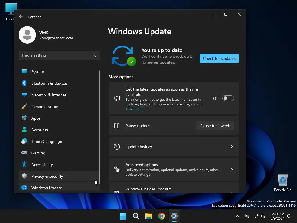Follow the Learn more link
Viewport: 297px width, 223px height.
click(135, 109)
